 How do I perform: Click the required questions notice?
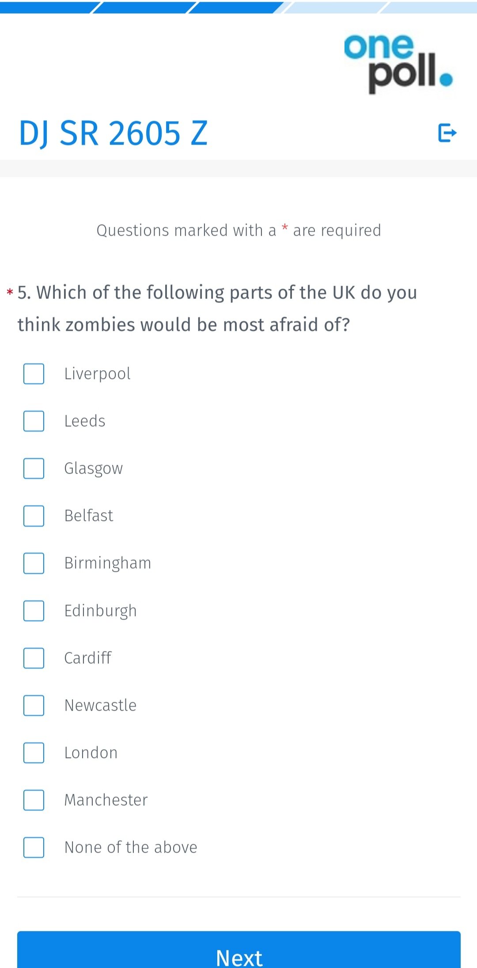pos(238,230)
